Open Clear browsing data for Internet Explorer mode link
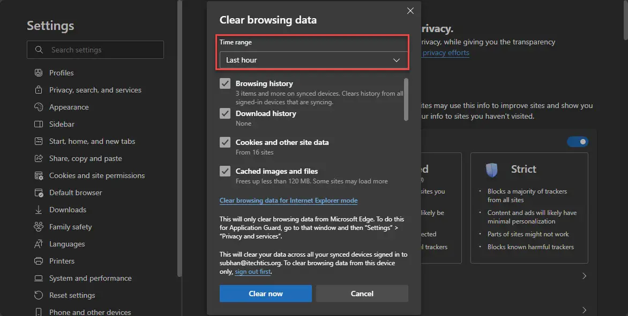Viewport: 628px width, 316px height. [288, 201]
